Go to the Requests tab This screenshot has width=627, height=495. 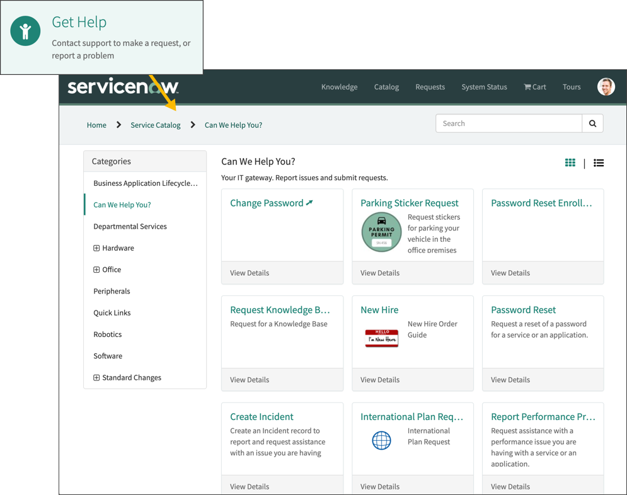coord(430,87)
